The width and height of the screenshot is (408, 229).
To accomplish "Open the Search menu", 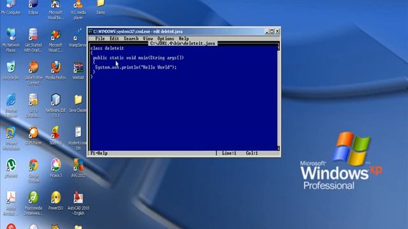I will 131,38.
